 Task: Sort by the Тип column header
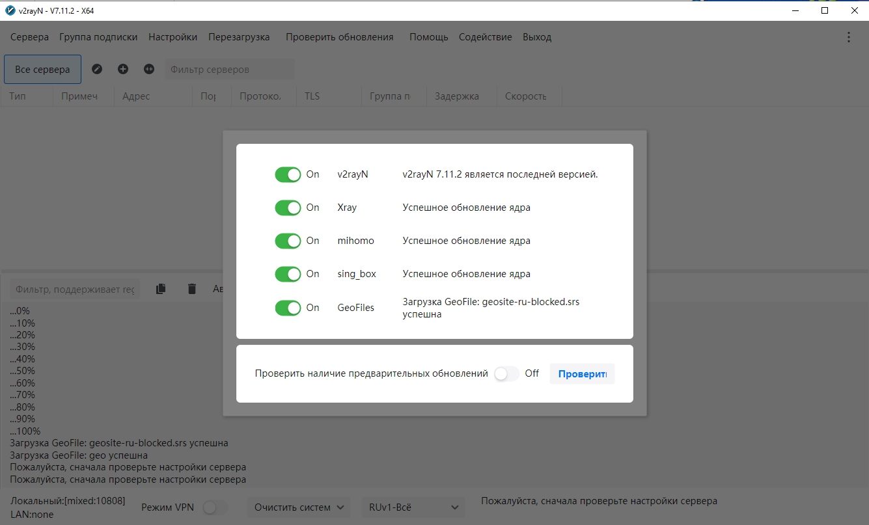click(x=27, y=96)
